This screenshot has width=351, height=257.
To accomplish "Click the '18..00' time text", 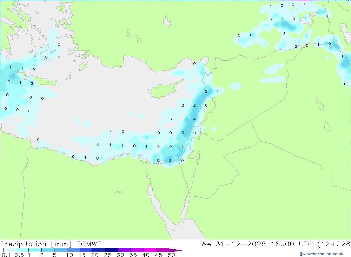I will click(x=283, y=244).
